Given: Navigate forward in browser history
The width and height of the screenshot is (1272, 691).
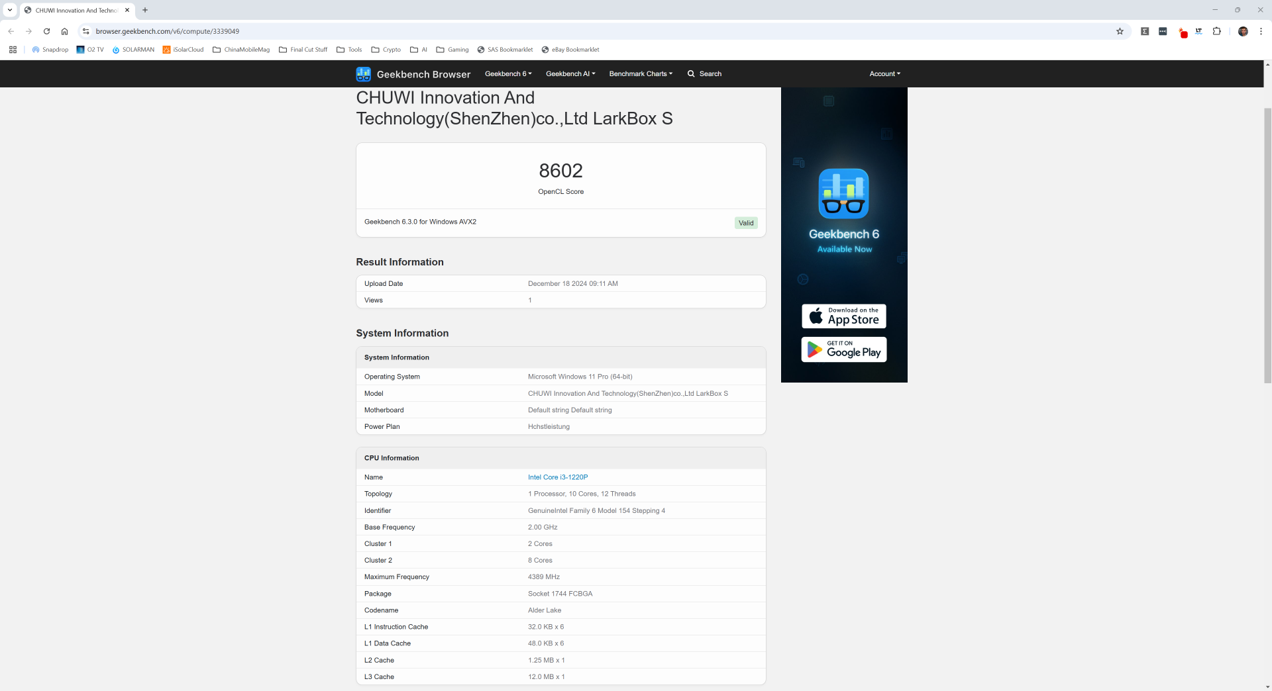Looking at the screenshot, I should pyautogui.click(x=28, y=31).
